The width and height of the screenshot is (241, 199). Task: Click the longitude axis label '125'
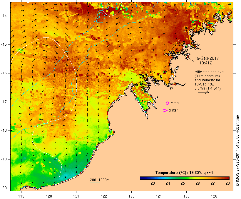pyautogui.click(x=186, y=196)
